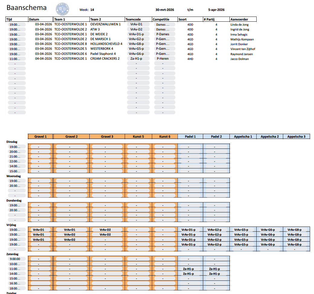Click the Teamcode column header
This screenshot has height=294, width=314.
tap(133, 19)
